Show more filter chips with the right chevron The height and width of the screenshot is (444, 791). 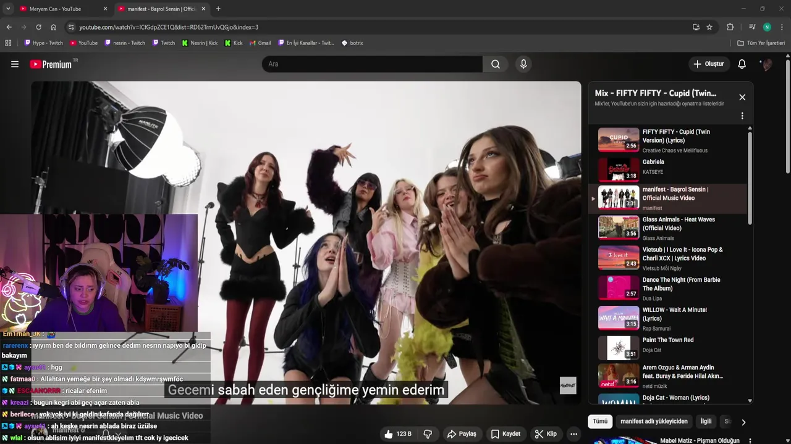(743, 422)
